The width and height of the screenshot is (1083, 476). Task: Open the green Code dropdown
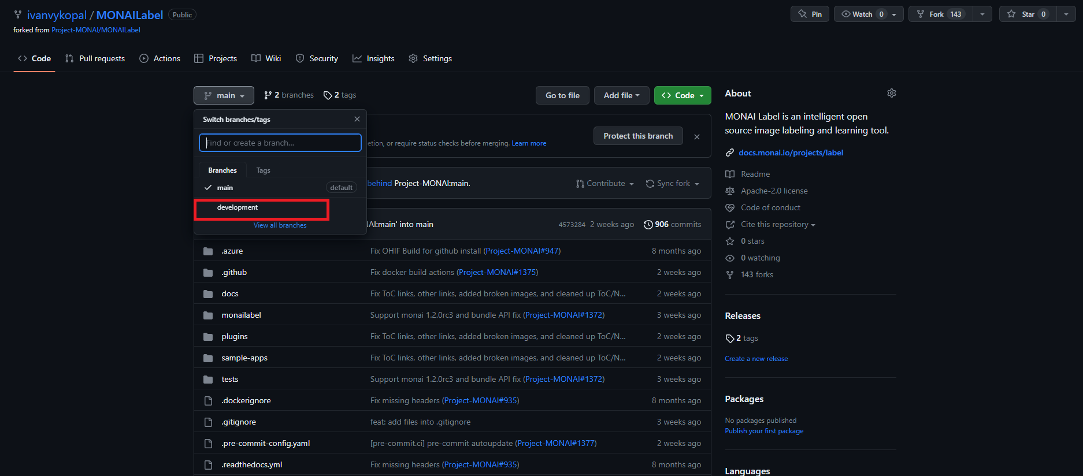pos(683,95)
